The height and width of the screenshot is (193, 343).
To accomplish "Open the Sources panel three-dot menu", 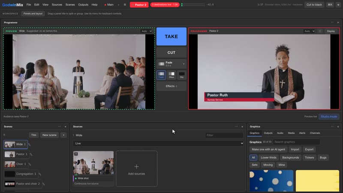I will (236, 127).
